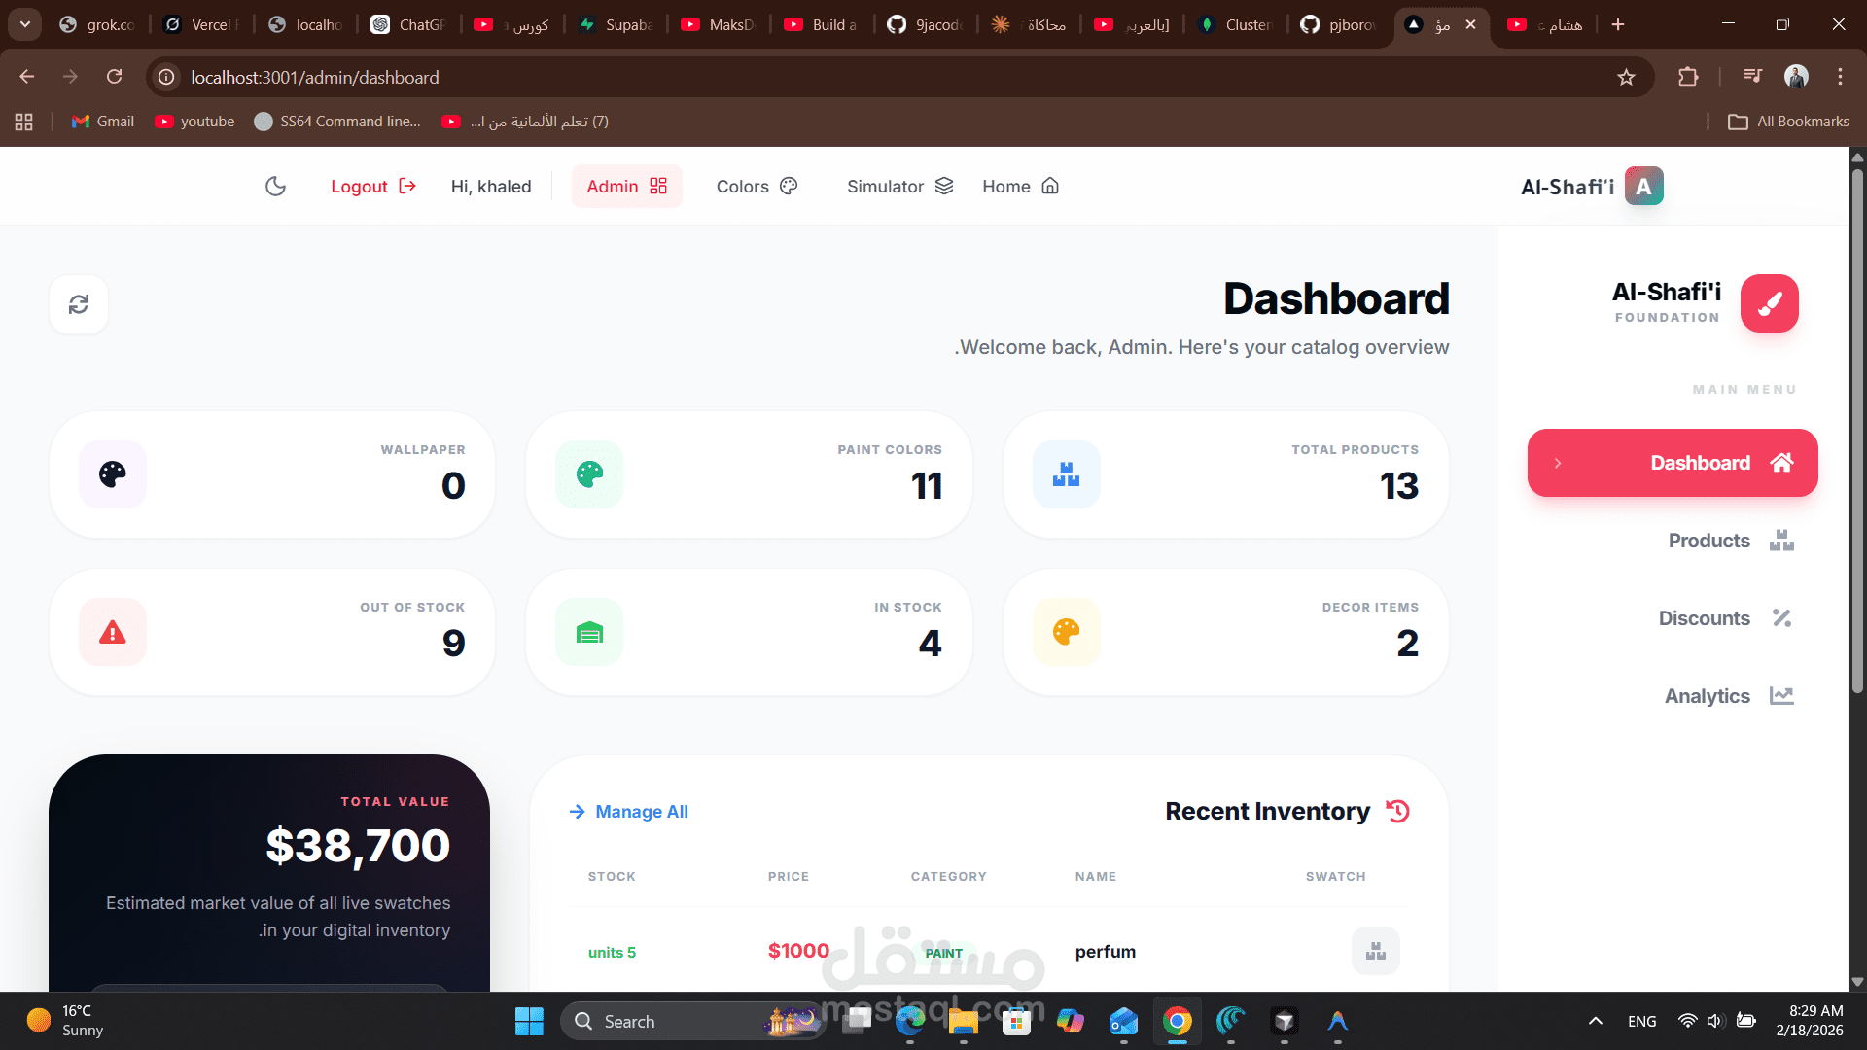Click the In Stock warehouse icon
The image size is (1867, 1050).
[589, 632]
